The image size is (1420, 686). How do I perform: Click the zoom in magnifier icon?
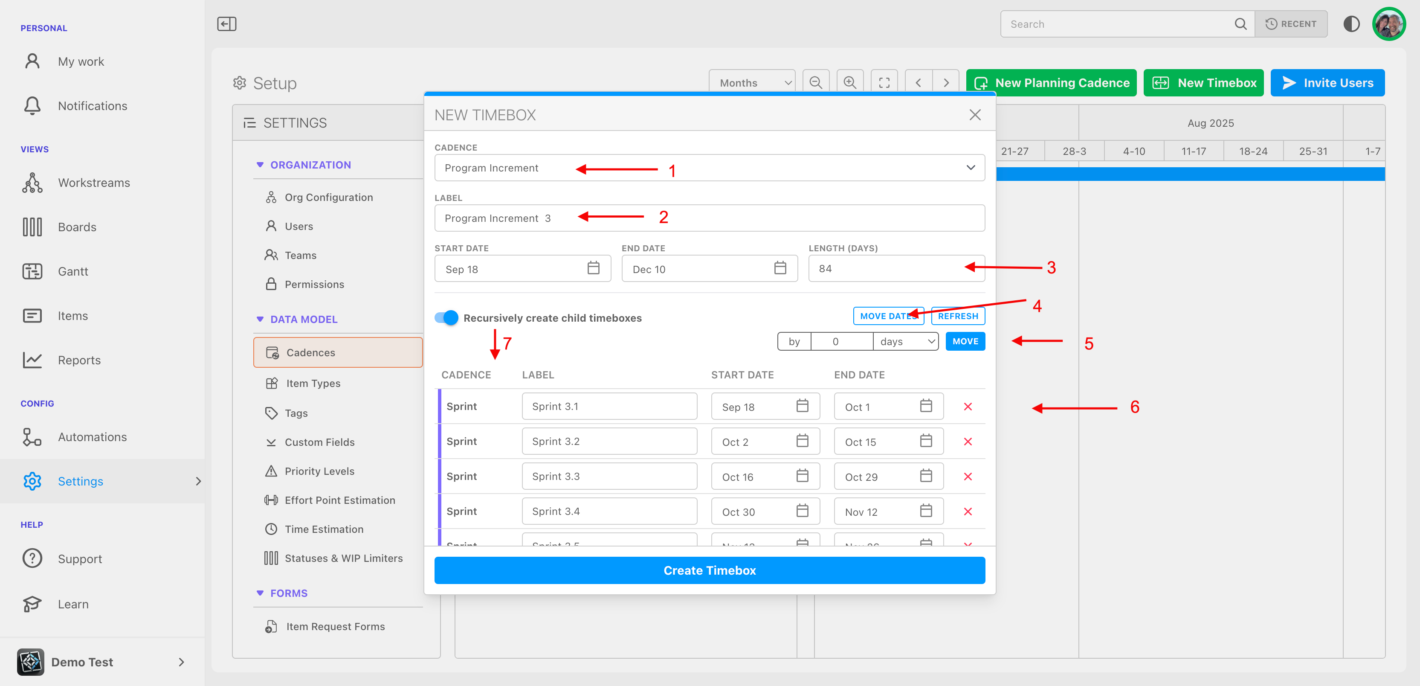[x=850, y=83]
